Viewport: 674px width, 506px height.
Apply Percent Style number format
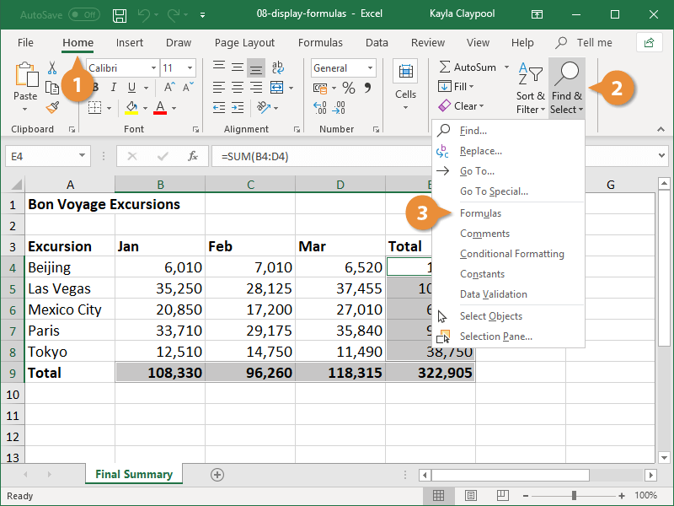pos(348,88)
